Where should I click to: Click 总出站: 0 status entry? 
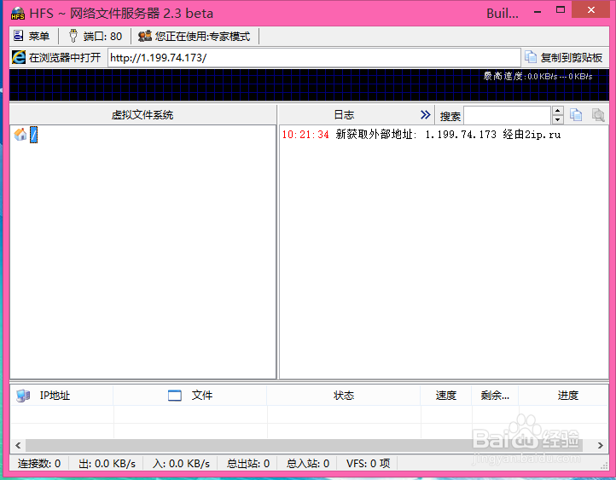(x=248, y=464)
